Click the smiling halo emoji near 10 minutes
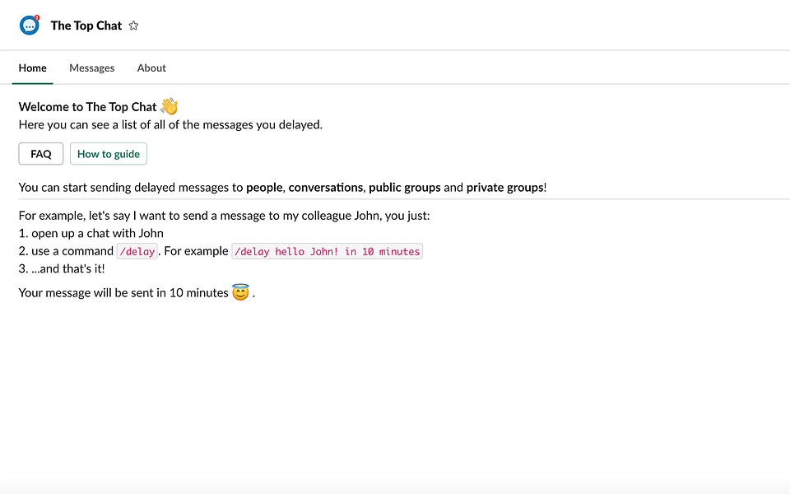The height and width of the screenshot is (494, 790). (239, 292)
